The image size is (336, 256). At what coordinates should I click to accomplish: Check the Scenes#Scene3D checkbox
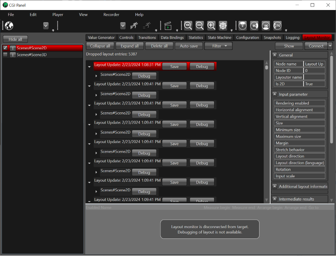click(x=5, y=54)
